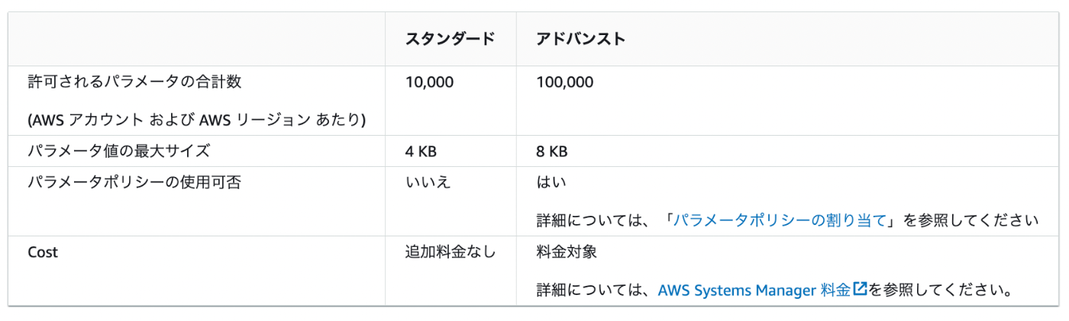The image size is (1069, 321).
Task: Click the いいえ cell under スタンダード
Action: (x=428, y=182)
